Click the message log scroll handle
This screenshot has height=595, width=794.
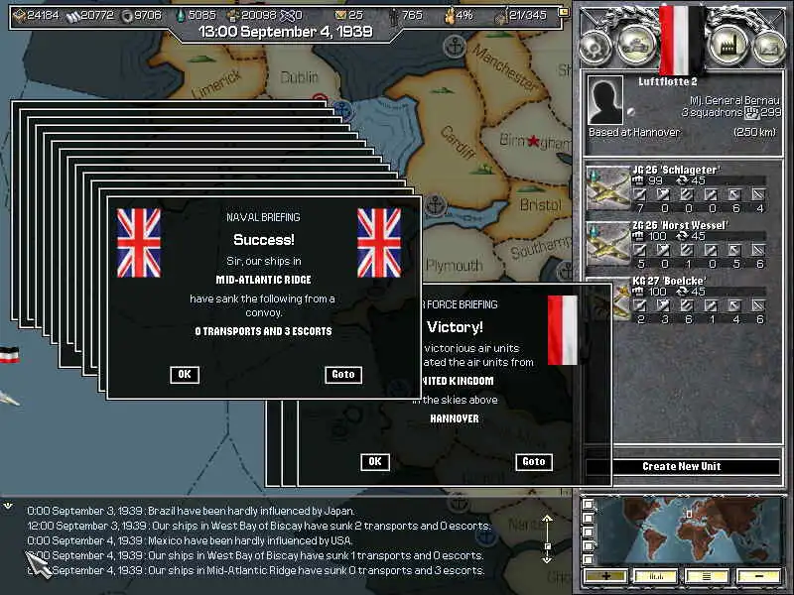point(547,546)
